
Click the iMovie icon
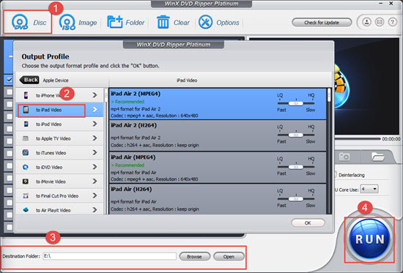tap(26, 182)
